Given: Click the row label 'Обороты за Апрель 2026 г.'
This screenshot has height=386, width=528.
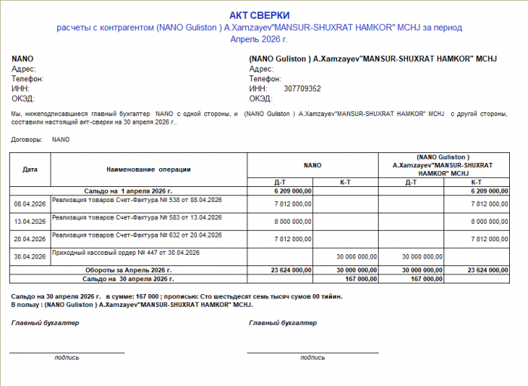Looking at the screenshot, I should tap(128, 270).
